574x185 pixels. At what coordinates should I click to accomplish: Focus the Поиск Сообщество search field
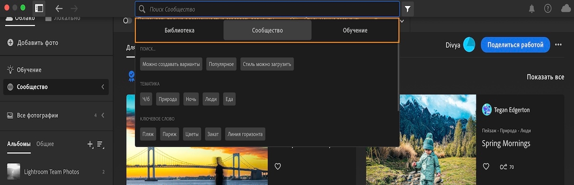point(267,9)
